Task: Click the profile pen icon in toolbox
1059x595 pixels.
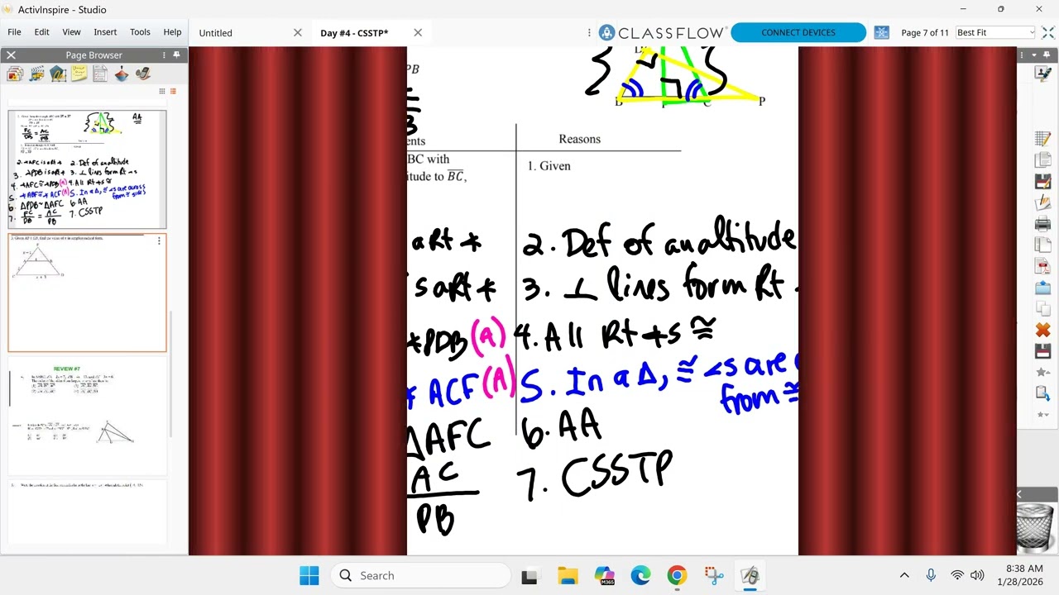Action: point(1042,74)
